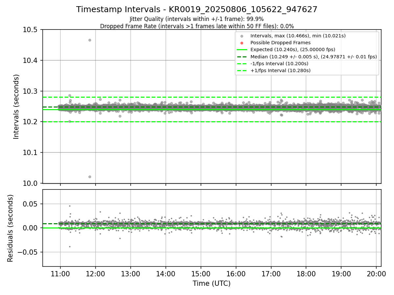394x295 pixels.
Task: Click the 10.4 tick label on the intervals axis
Action: 31,60
